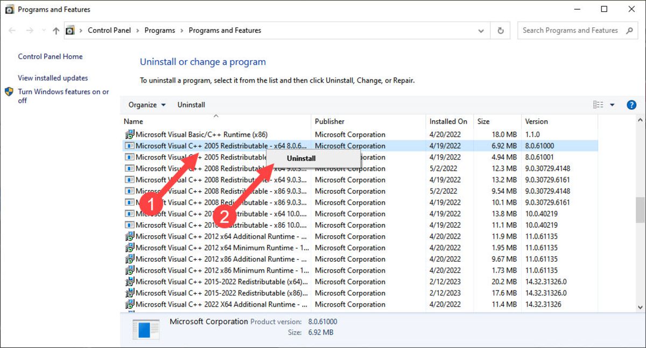Open the Organize dropdown menu
646x348 pixels.
(147, 105)
